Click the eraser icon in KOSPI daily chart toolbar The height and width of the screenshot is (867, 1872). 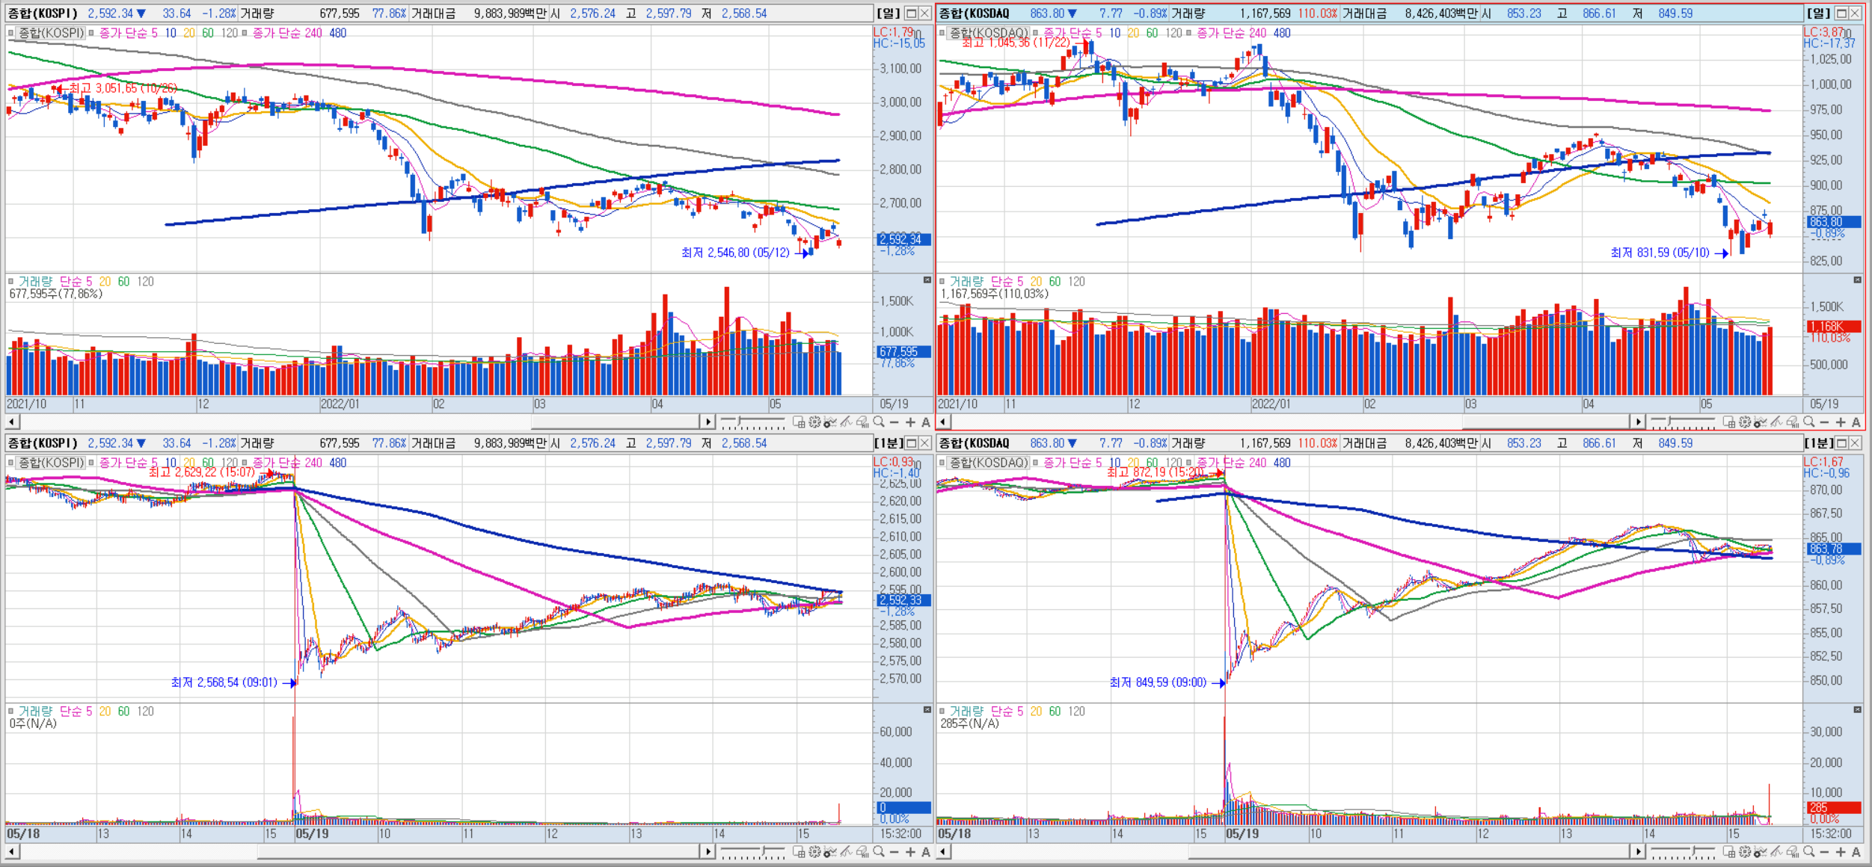[862, 422]
